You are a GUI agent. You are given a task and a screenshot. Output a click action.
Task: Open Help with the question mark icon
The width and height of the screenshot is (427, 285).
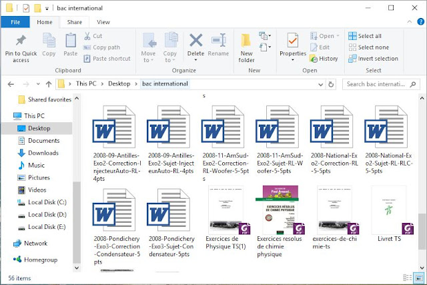pos(420,22)
